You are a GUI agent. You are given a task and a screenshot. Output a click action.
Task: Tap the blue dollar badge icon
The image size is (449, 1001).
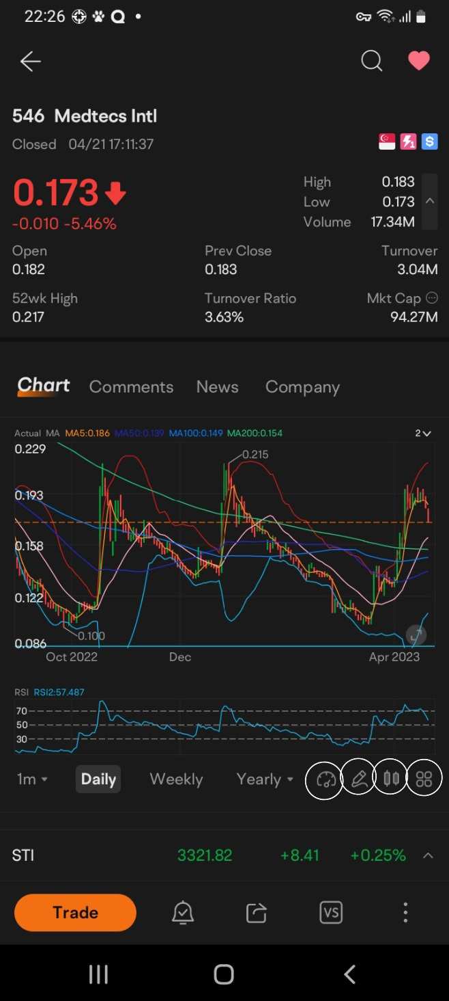(429, 142)
